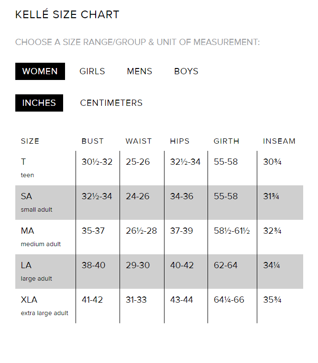
Task: Select INCHES as measurement unit
Action: coord(39,103)
